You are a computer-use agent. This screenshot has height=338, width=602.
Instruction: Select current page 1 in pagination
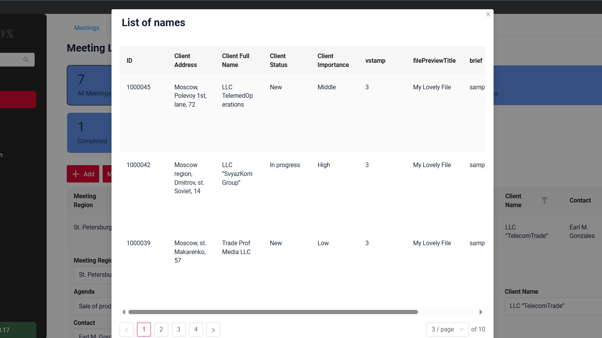[144, 330]
